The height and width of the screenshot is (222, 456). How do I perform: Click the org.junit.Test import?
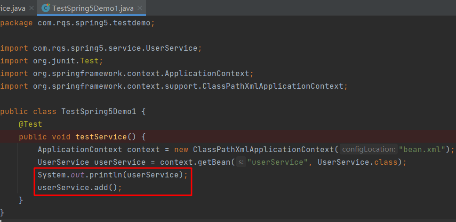click(51, 61)
